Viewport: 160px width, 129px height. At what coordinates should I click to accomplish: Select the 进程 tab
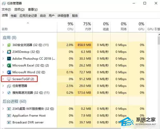pyautogui.click(x=5, y=15)
